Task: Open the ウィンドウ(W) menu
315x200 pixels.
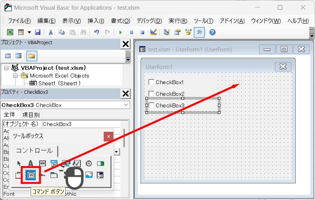Action: pyautogui.click(x=266, y=21)
